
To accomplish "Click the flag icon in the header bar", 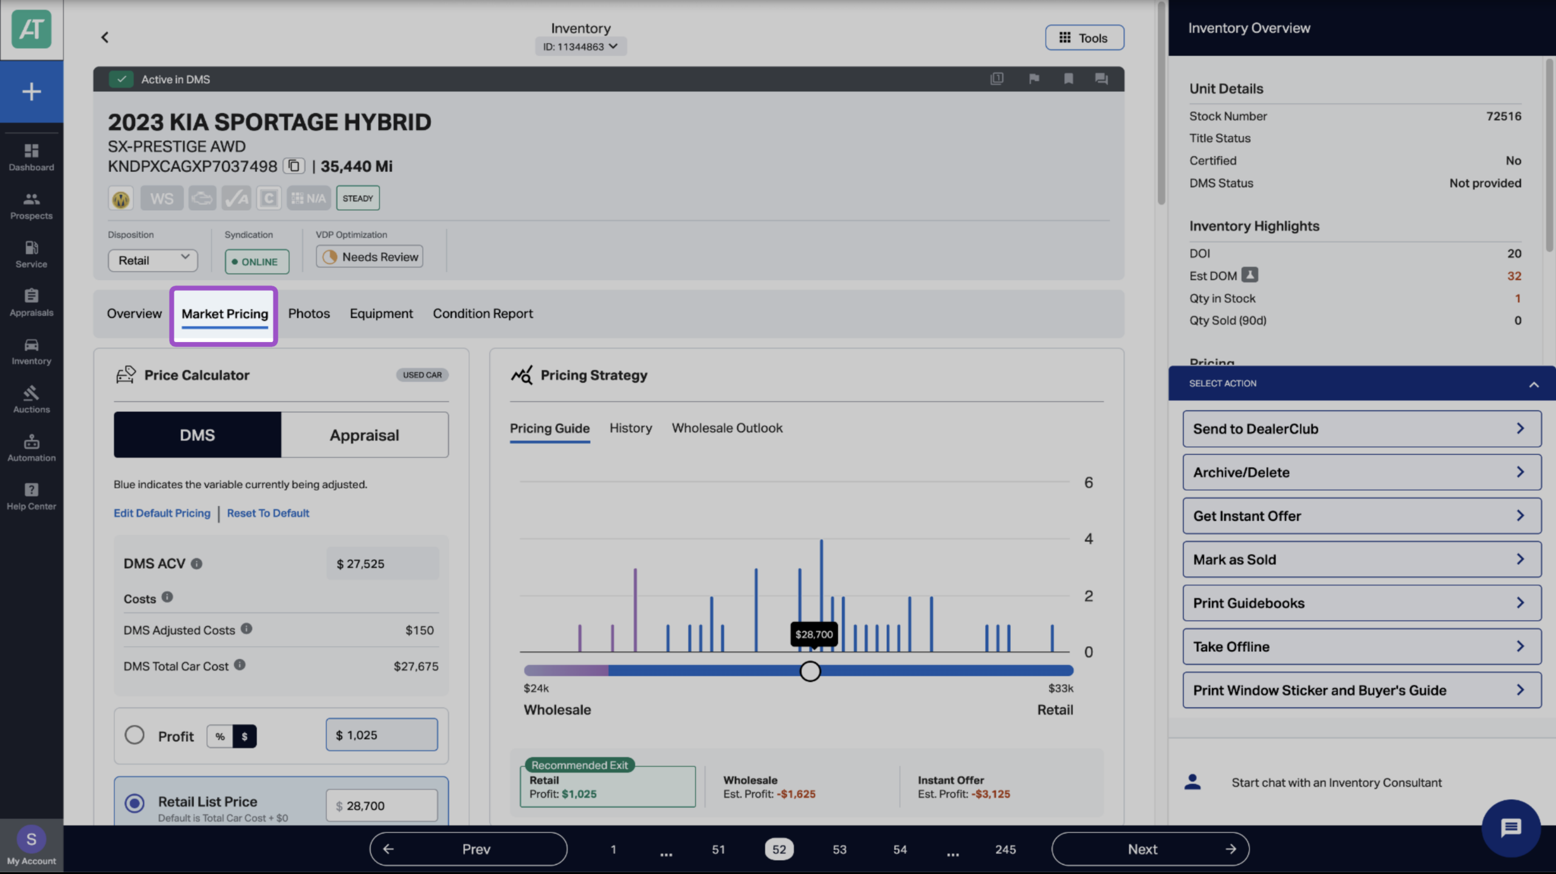I will click(x=1034, y=79).
